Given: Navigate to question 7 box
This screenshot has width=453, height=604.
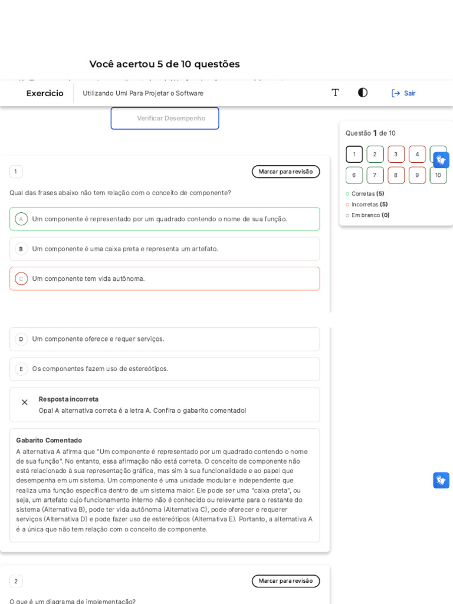Looking at the screenshot, I should [375, 175].
